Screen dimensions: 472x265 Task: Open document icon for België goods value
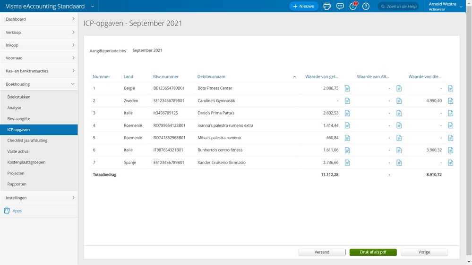click(347, 88)
